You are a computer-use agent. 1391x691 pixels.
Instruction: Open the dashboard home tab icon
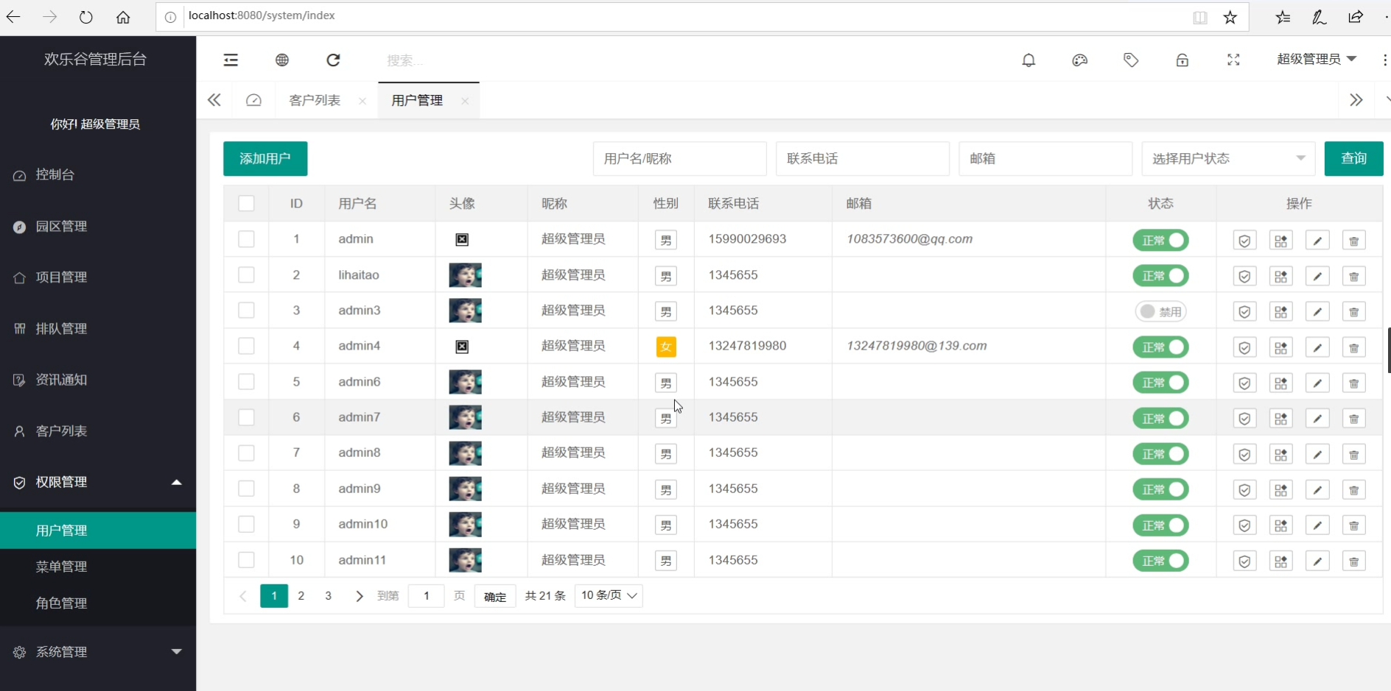[x=253, y=100]
